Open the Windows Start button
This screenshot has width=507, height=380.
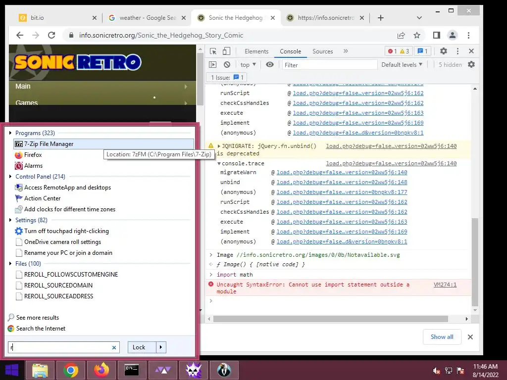(x=12, y=370)
